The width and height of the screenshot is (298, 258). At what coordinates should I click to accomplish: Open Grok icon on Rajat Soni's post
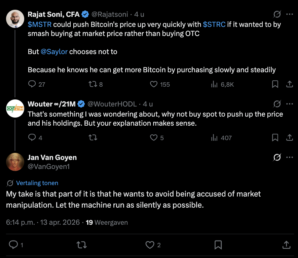pos(277,14)
